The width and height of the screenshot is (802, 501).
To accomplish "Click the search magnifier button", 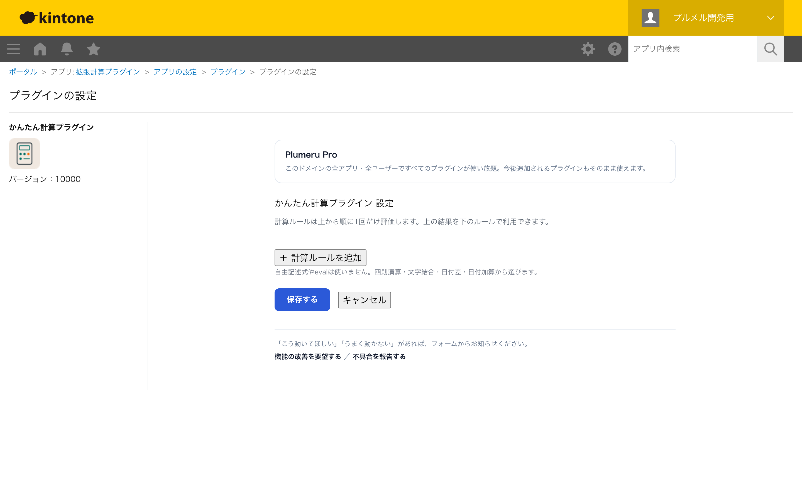I will tap(771, 49).
